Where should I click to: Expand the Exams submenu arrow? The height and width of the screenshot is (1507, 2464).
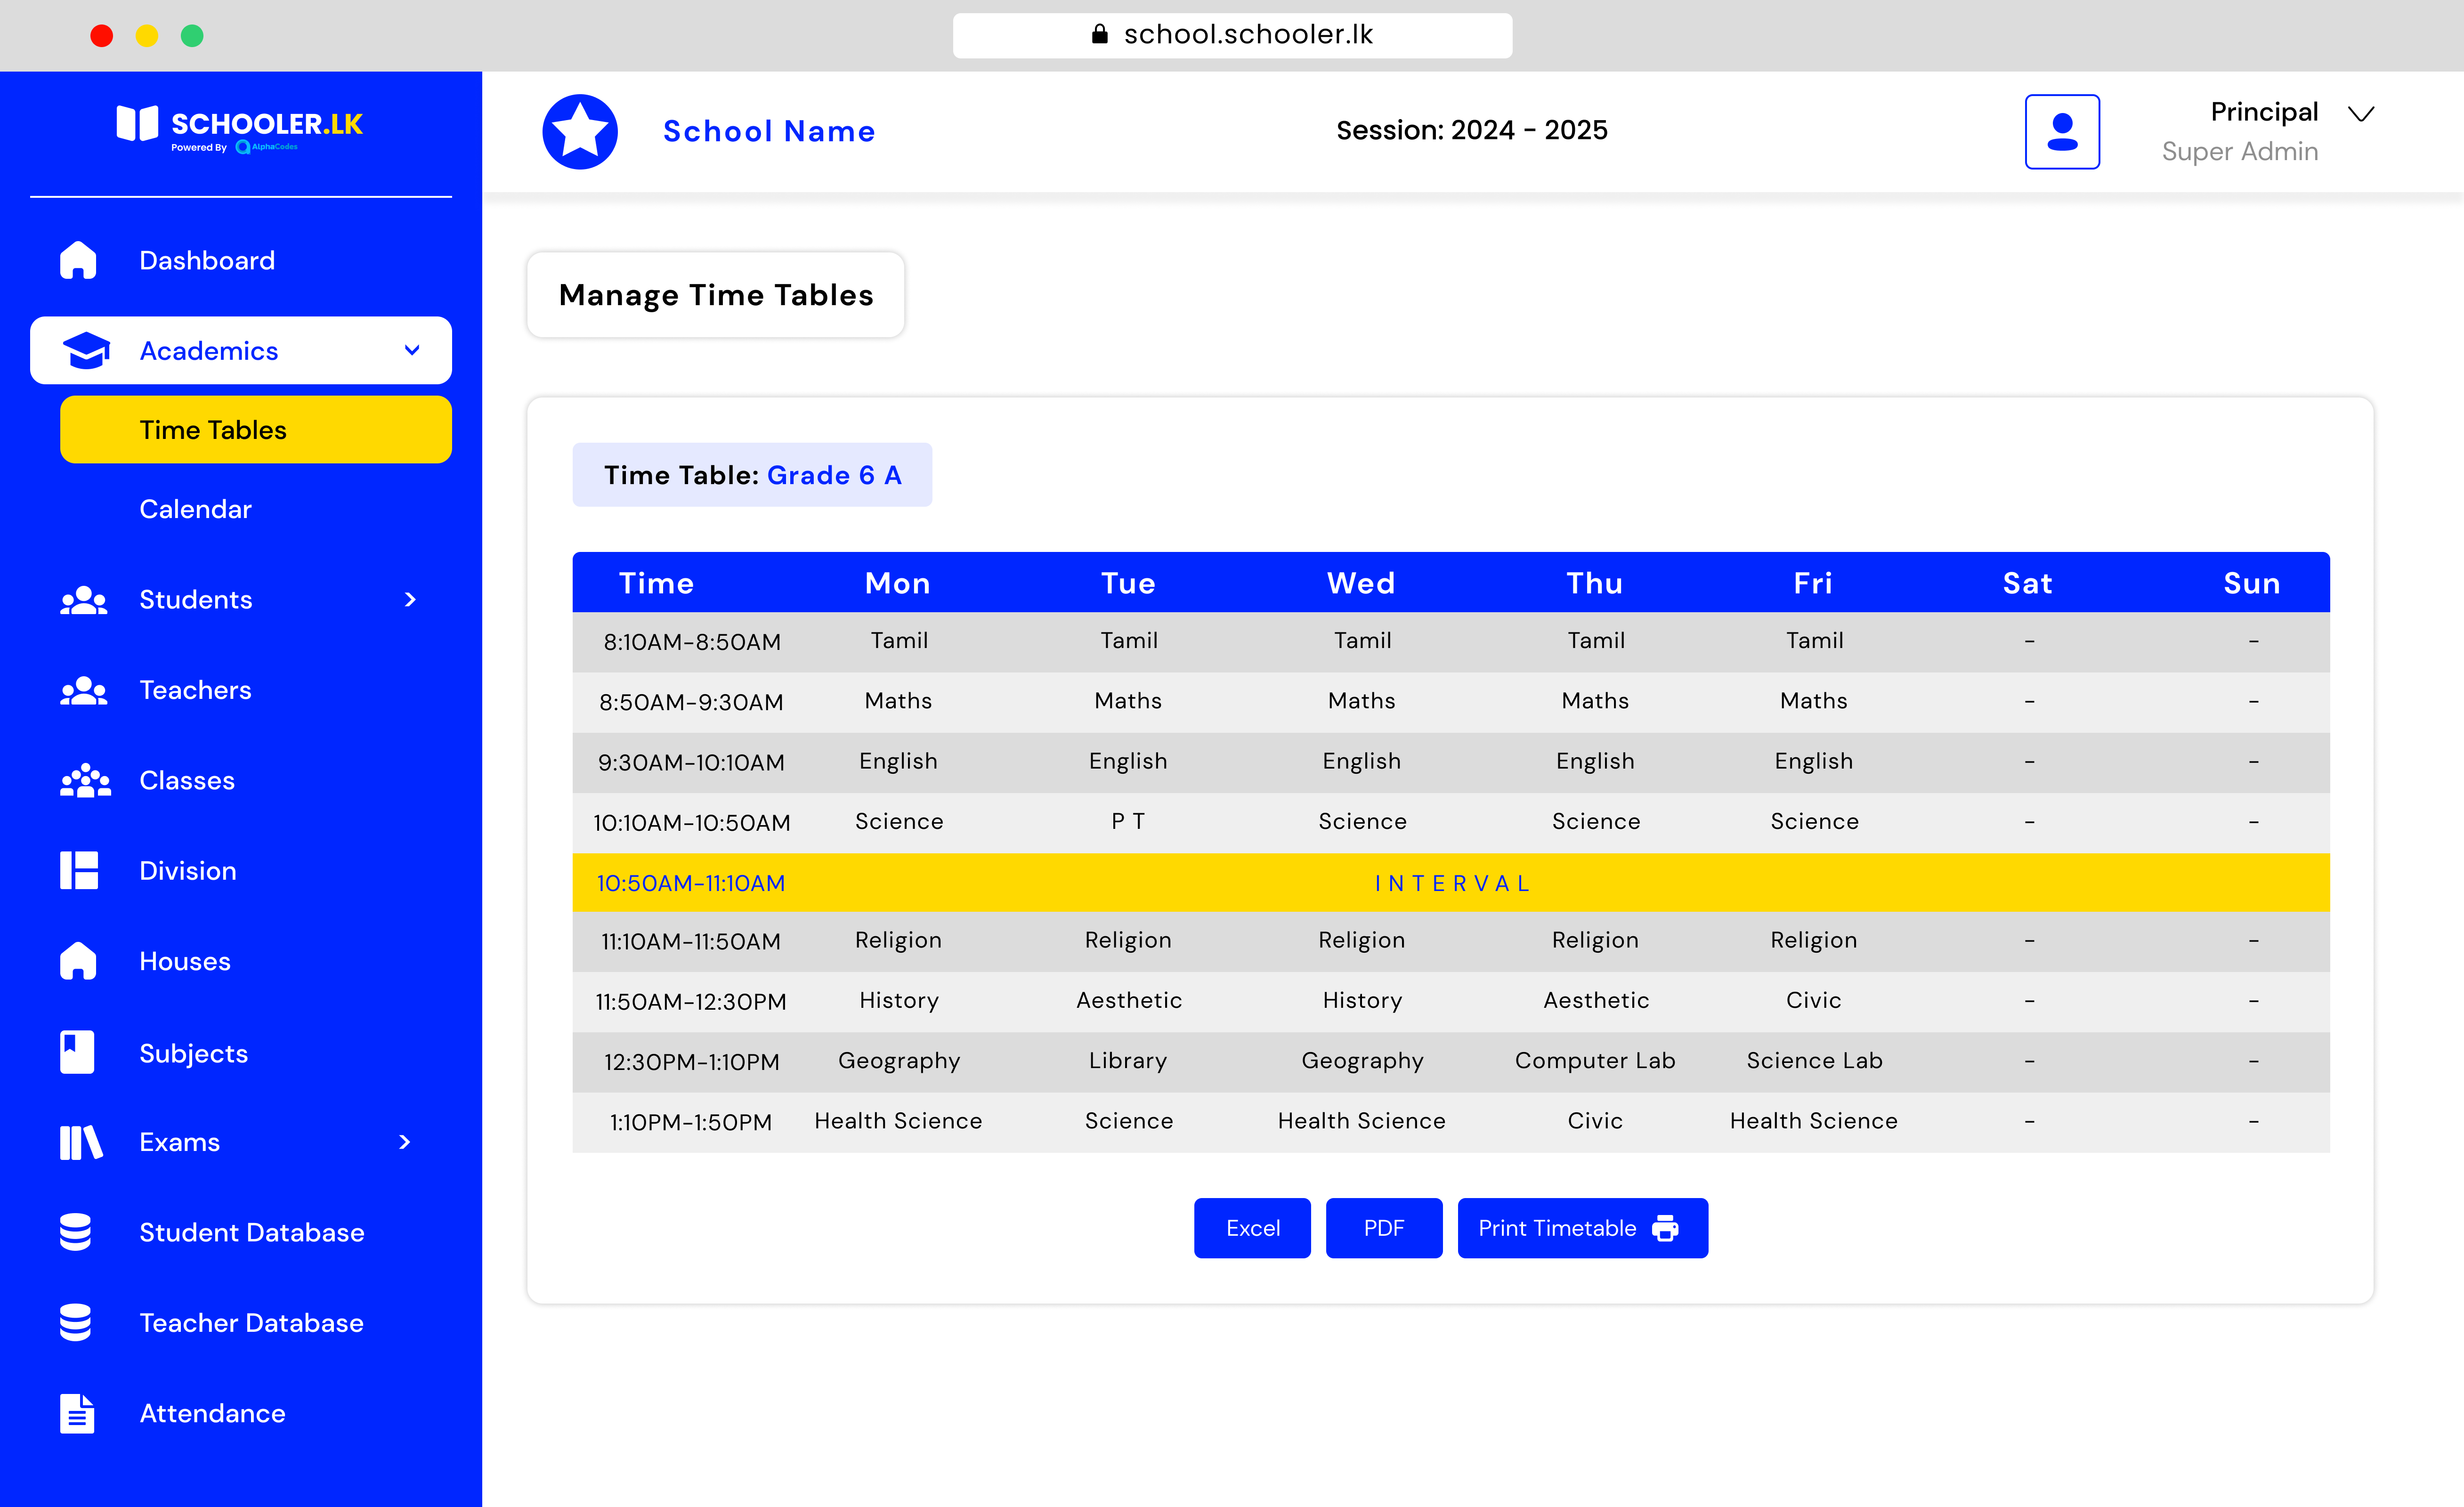404,1142
